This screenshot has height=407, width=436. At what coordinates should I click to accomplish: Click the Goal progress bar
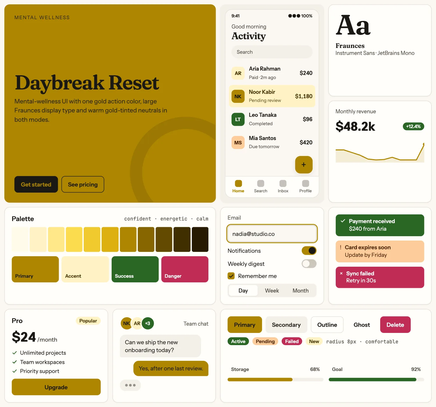click(376, 379)
